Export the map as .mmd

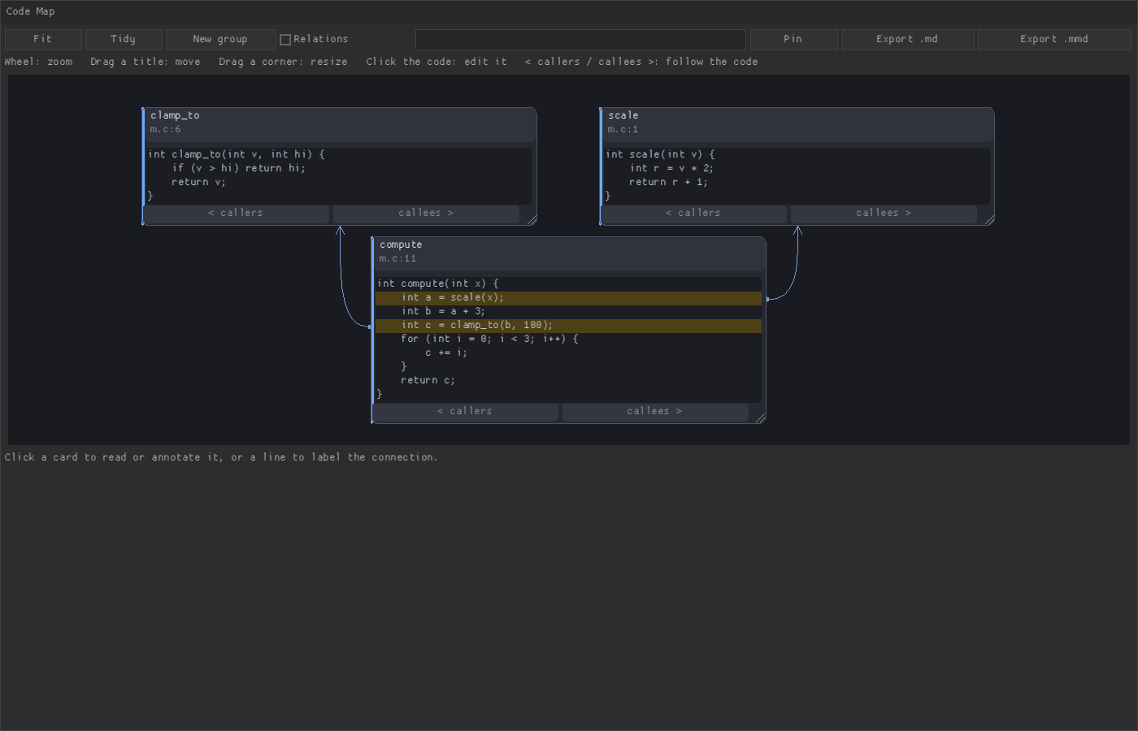pos(1054,39)
